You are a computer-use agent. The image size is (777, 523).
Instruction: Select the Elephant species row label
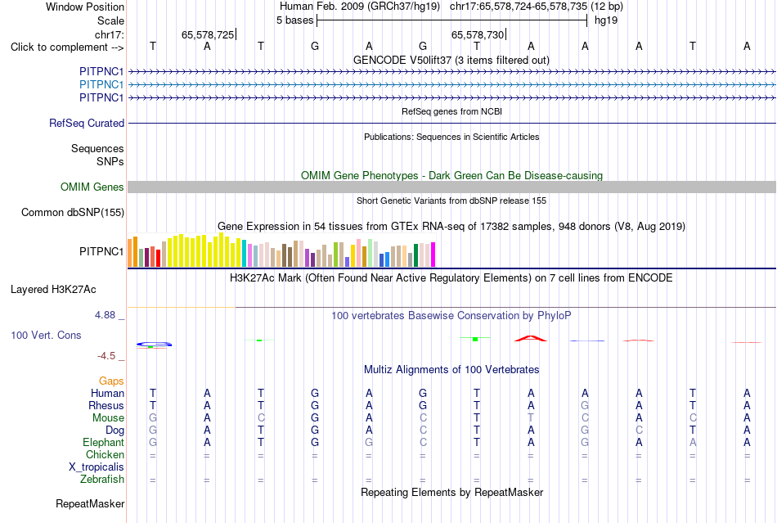point(103,442)
